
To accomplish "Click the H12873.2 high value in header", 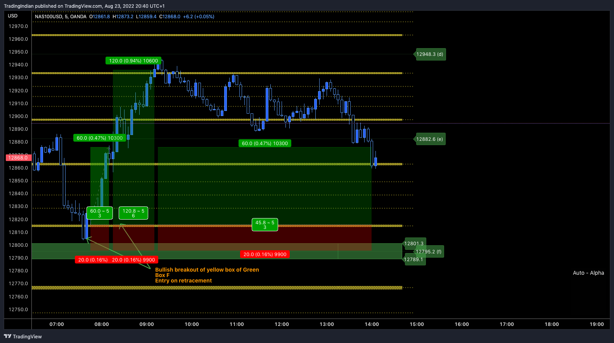I will [x=123, y=17].
